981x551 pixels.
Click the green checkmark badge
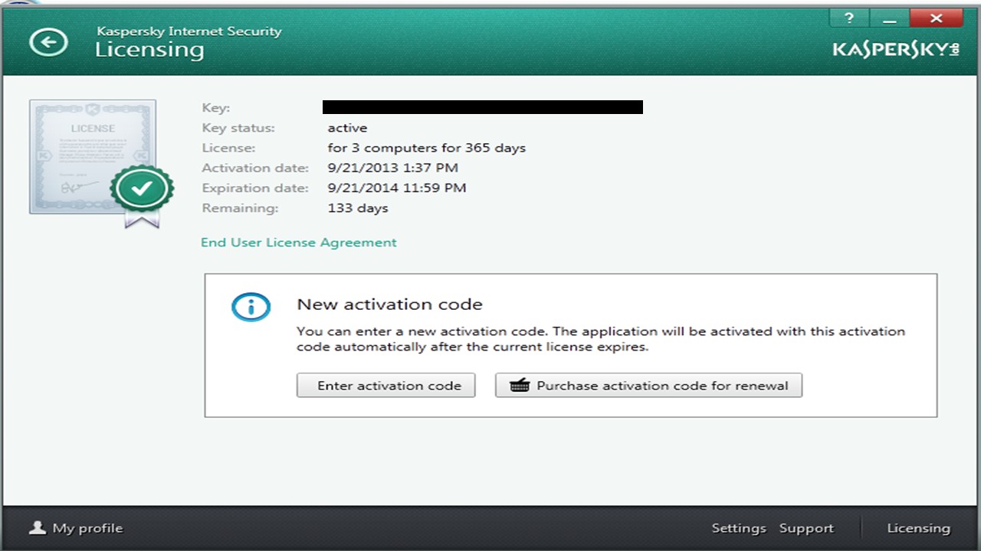click(x=142, y=187)
